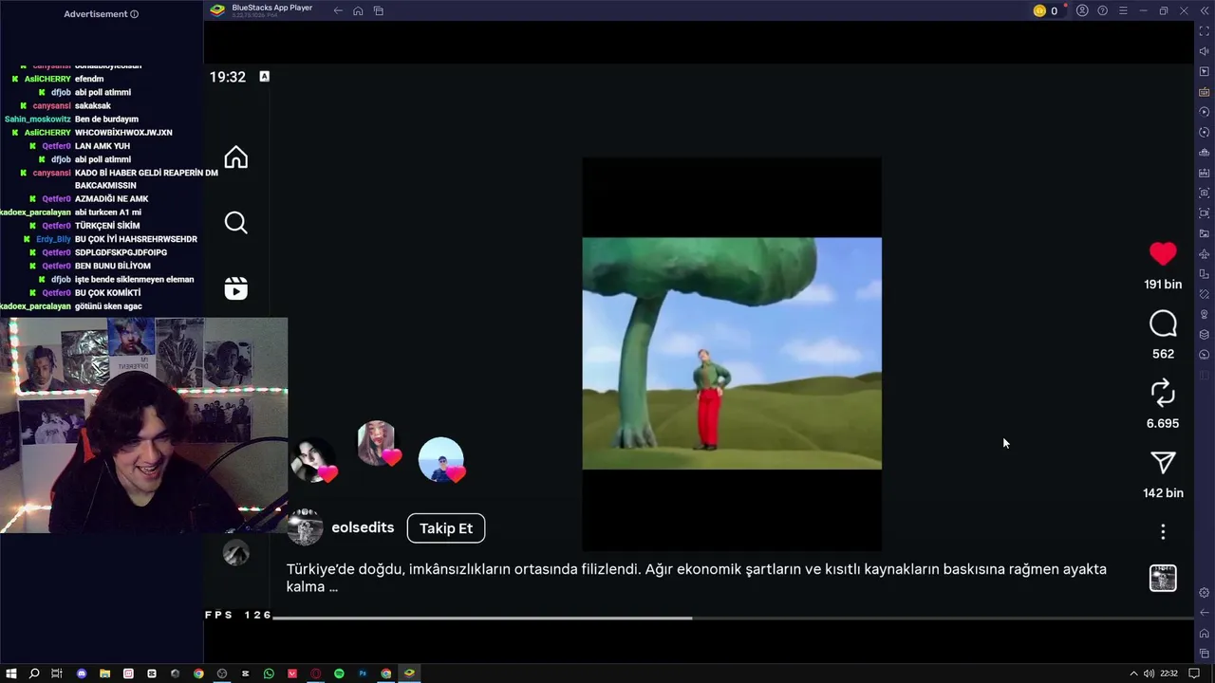
Task: Open Windows notification center
Action: (1194, 674)
